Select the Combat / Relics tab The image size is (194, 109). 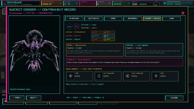point(152,19)
